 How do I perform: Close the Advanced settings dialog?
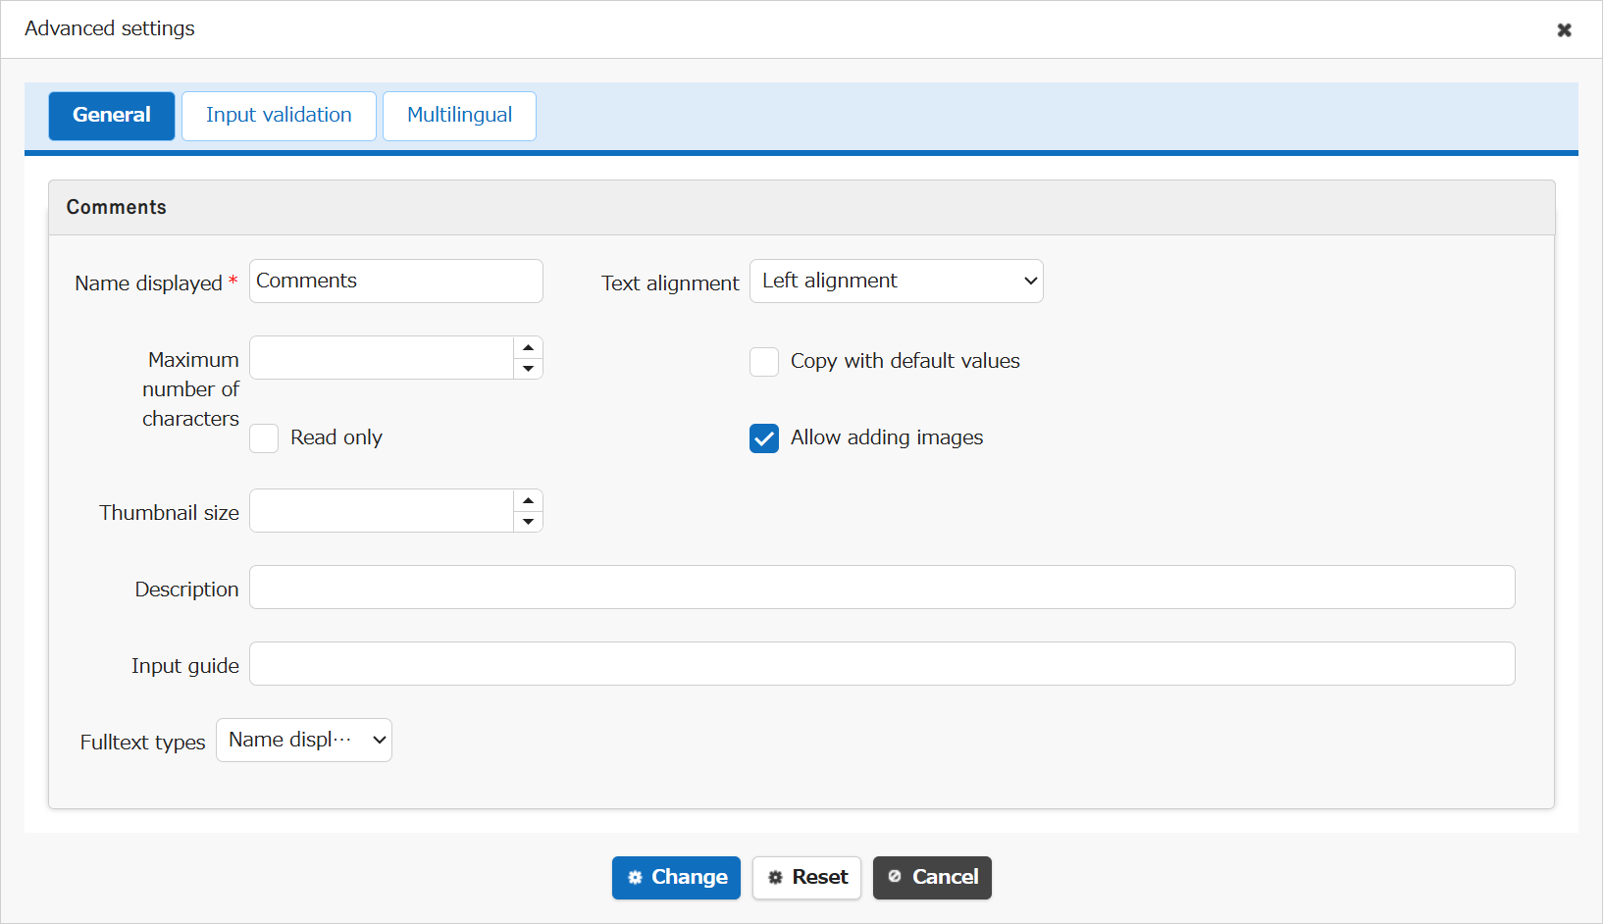coord(1564,29)
